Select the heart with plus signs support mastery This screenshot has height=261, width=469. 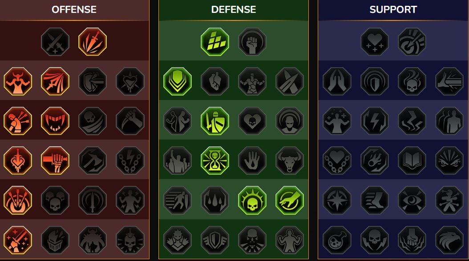click(375, 42)
